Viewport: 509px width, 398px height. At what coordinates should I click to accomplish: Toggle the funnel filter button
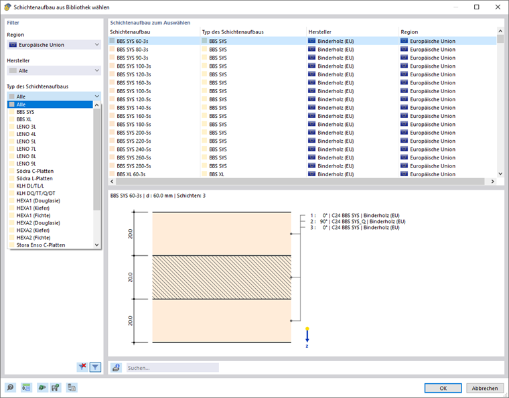(x=95, y=367)
